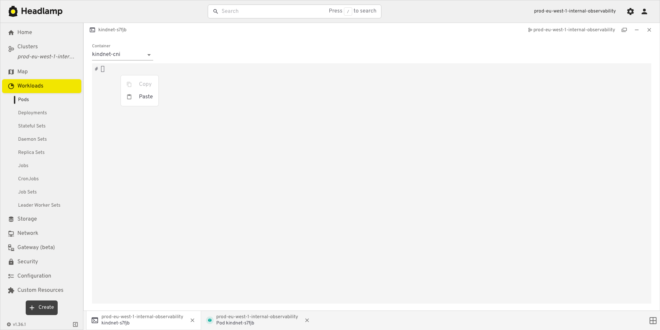Open the Network section
This screenshot has height=330, width=660.
(42, 233)
